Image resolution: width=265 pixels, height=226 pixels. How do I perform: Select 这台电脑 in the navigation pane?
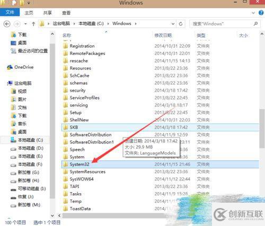pos(19,83)
